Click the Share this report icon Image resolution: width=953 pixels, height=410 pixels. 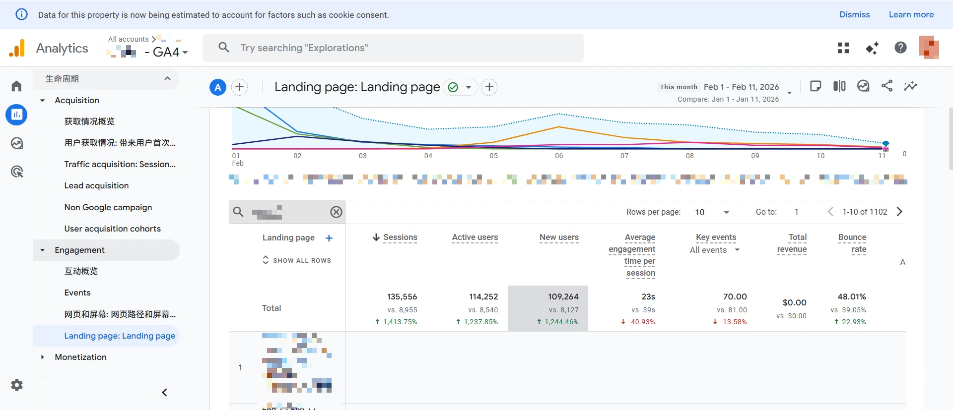tap(887, 86)
